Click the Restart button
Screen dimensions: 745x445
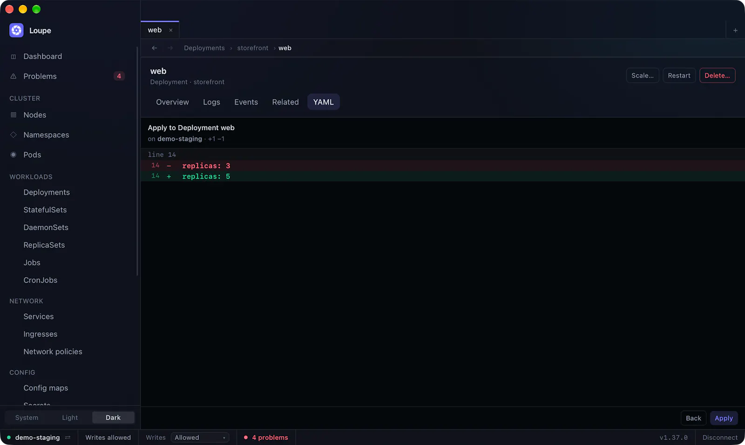pyautogui.click(x=679, y=76)
